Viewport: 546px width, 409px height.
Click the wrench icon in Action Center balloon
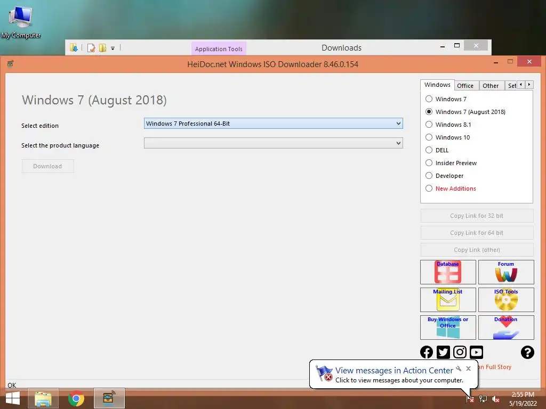[x=459, y=369]
